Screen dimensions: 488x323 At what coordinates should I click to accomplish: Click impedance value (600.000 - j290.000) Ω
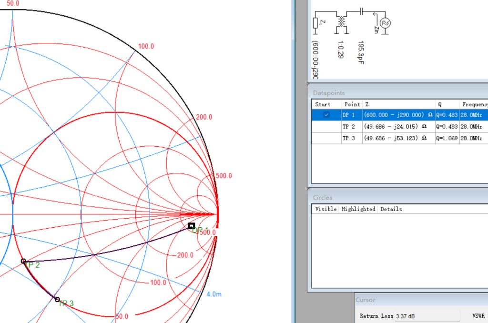coord(398,115)
